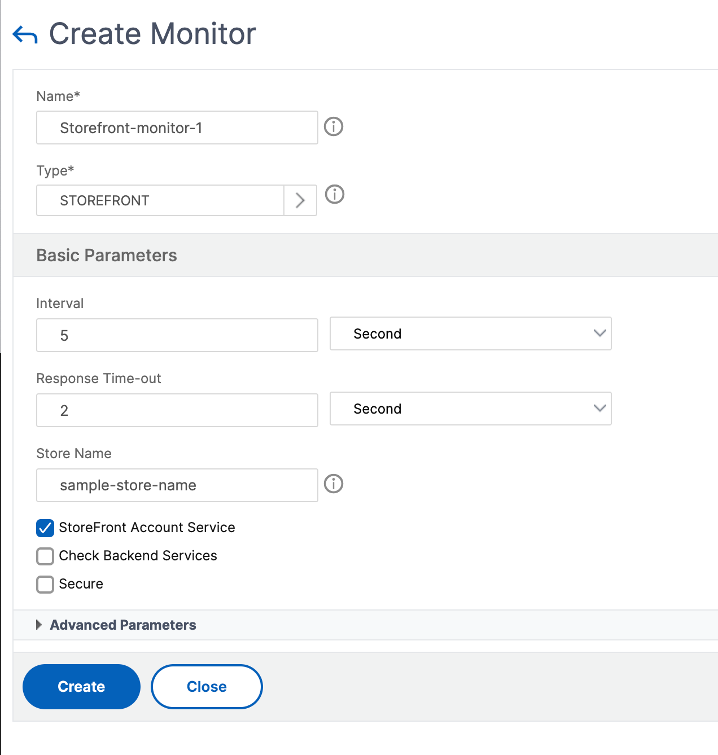
Task: Open Interval unit dropdown showing Second
Action: point(471,333)
